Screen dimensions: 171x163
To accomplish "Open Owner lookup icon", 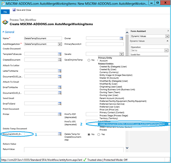I will 121,39.
